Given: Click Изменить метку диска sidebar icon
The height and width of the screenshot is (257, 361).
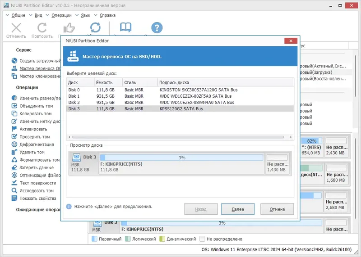Looking at the screenshot, I should 14,121.
